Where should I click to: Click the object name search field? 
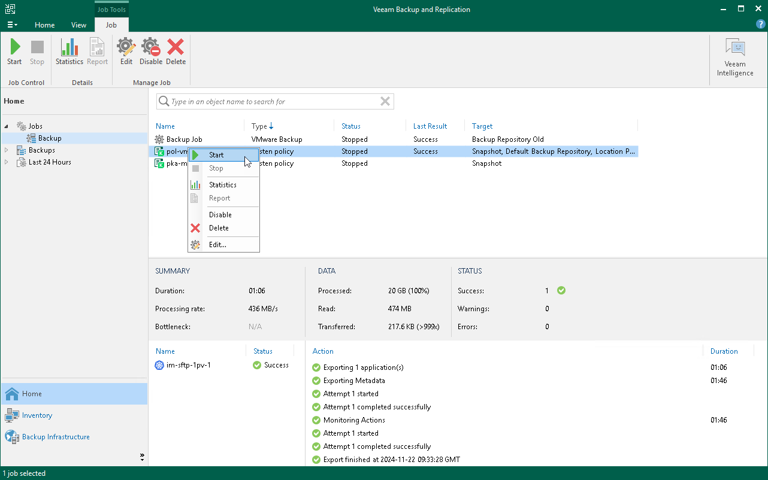pos(274,102)
